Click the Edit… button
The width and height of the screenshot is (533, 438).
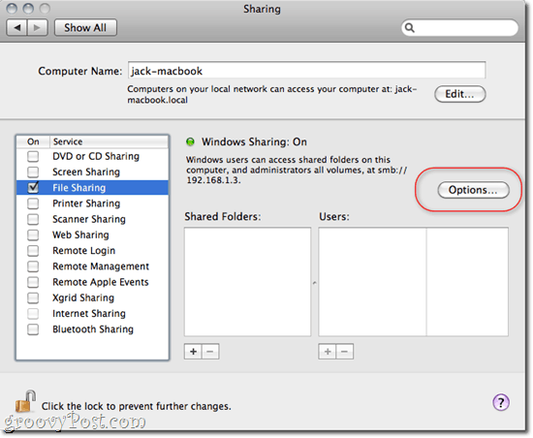point(460,94)
